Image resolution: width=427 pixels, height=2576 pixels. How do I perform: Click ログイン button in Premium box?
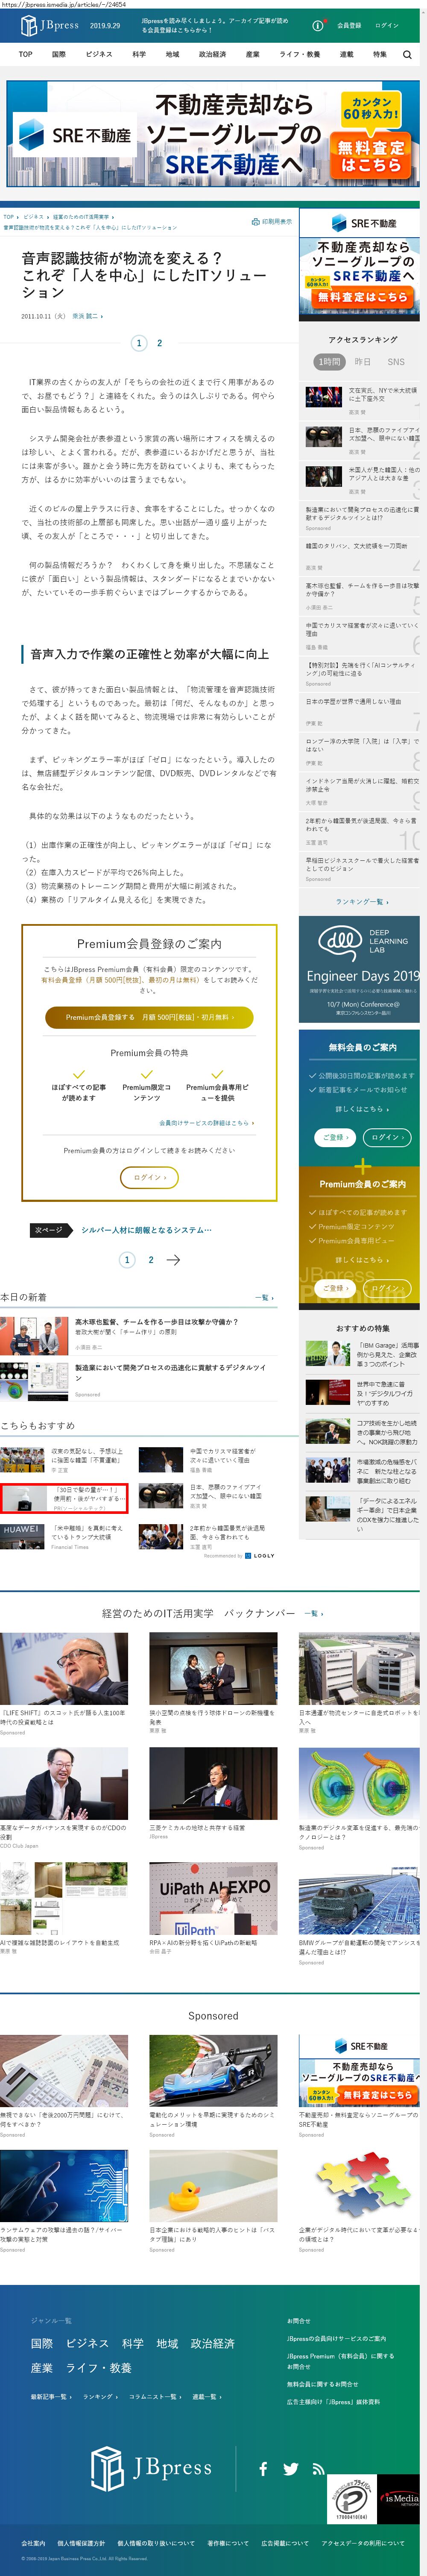[x=149, y=1177]
